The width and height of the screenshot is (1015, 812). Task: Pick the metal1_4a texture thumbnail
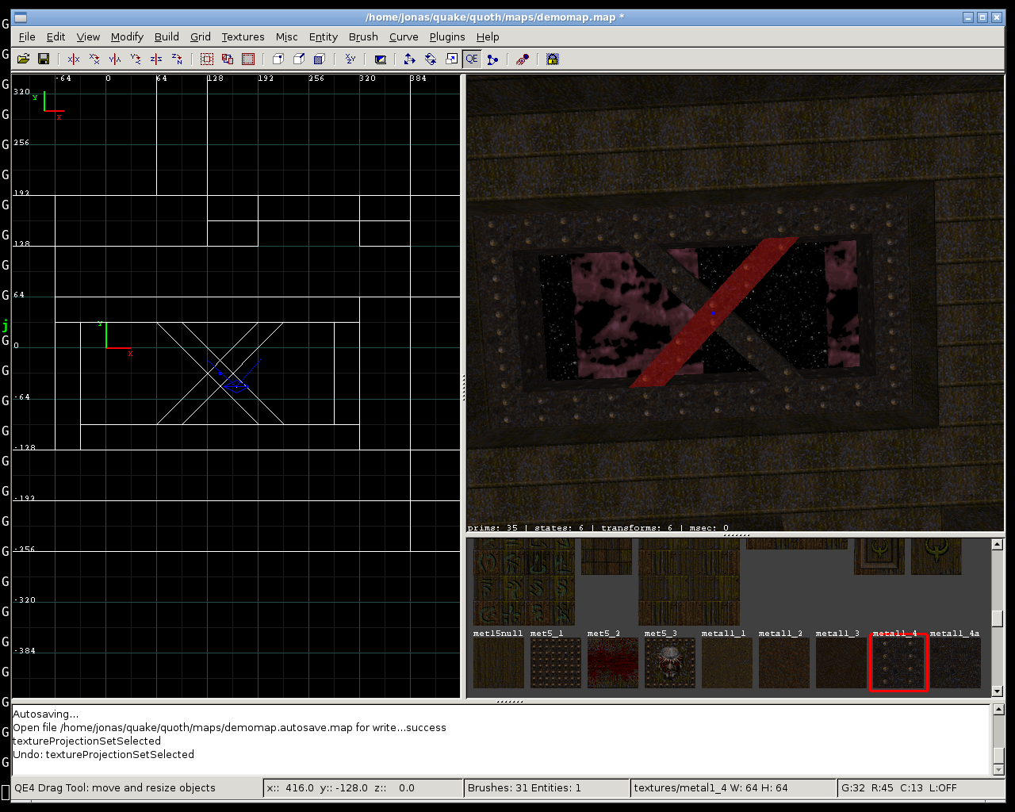[x=955, y=663]
